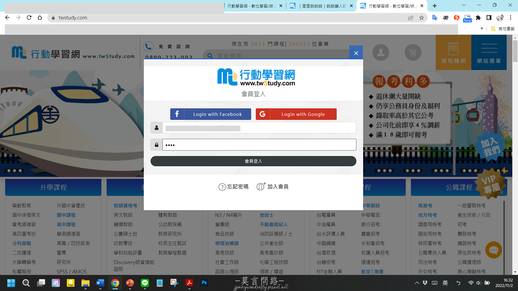Image resolution: width=518 pixels, height=291 pixels.
Task: Open the volume control in tray
Action: [x=479, y=283]
